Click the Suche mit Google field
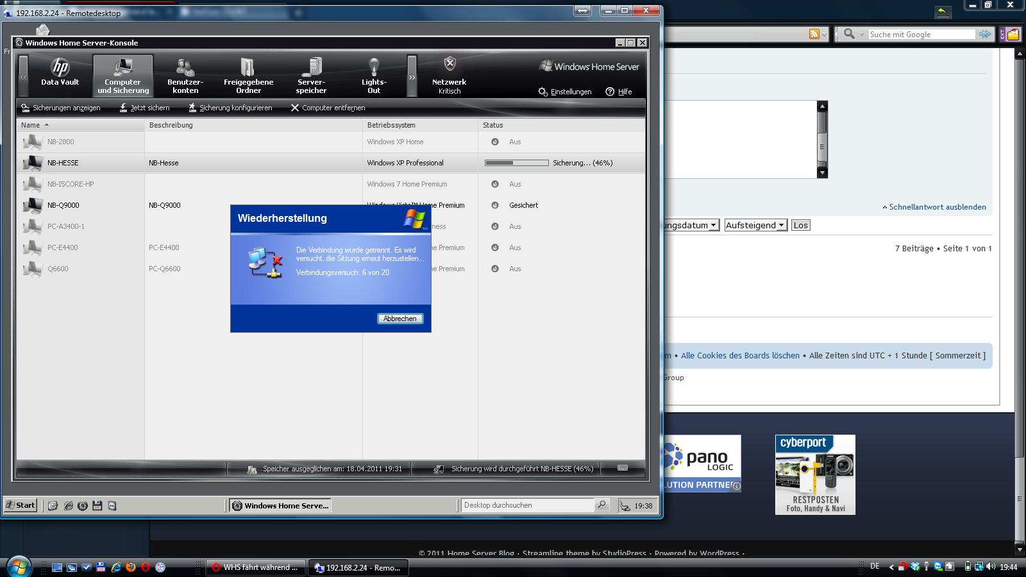The image size is (1026, 577). pos(921,35)
